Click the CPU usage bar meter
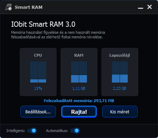This screenshot has width=158, height=138. (38, 72)
